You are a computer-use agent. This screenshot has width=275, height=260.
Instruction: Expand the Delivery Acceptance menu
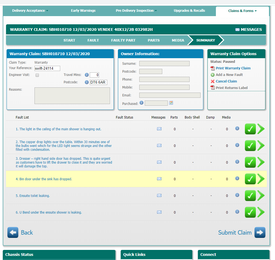[x=30, y=11]
